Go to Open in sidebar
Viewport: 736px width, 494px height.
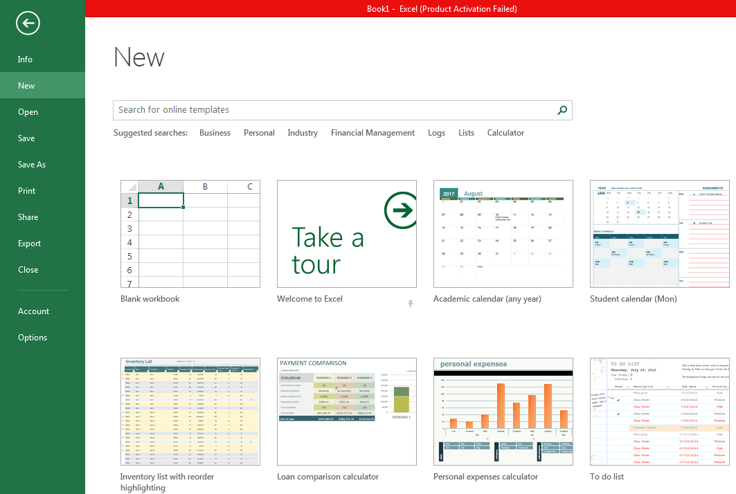coord(42,111)
